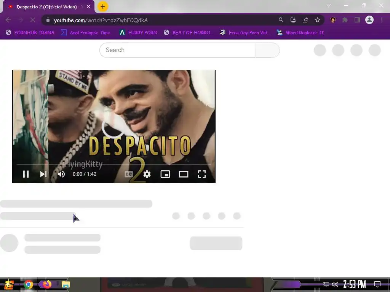Click the YouTube Search field
The width and height of the screenshot is (390, 292).
[177, 50]
